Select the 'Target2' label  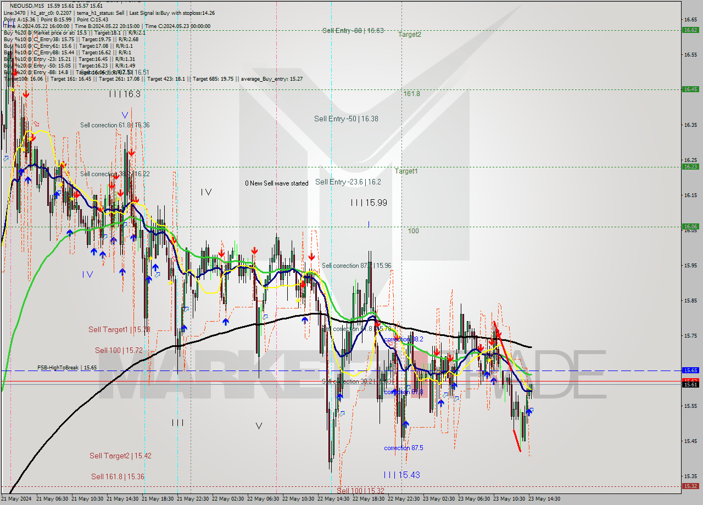[410, 34]
